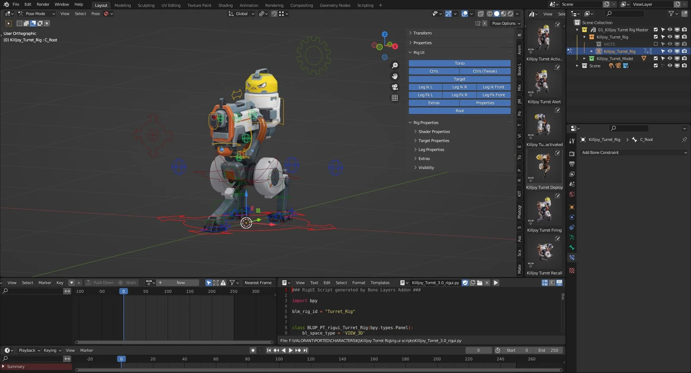The width and height of the screenshot is (691, 373).
Task: Play the animation forward
Action: click(x=291, y=351)
